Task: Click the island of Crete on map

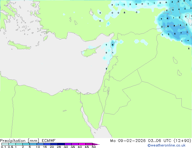Action: 19,45
